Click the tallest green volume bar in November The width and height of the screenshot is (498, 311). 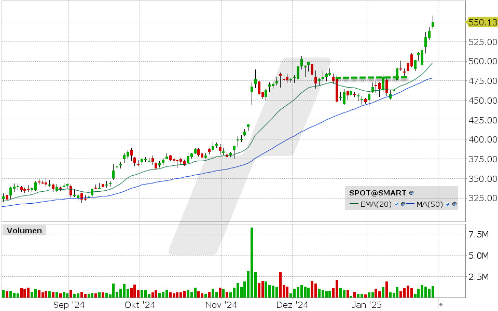pyautogui.click(x=252, y=262)
